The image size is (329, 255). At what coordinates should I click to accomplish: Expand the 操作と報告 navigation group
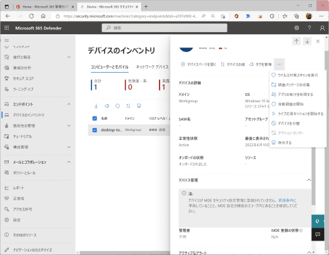pyautogui.click(x=69, y=57)
